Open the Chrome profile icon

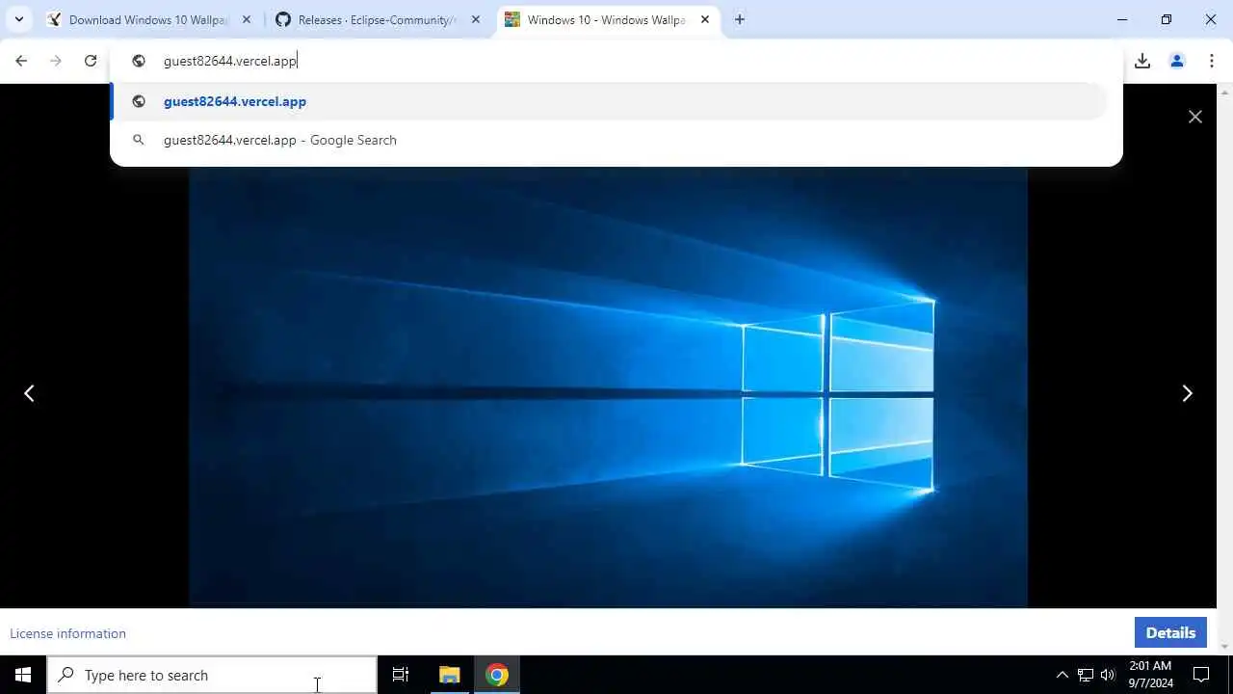1177,61
